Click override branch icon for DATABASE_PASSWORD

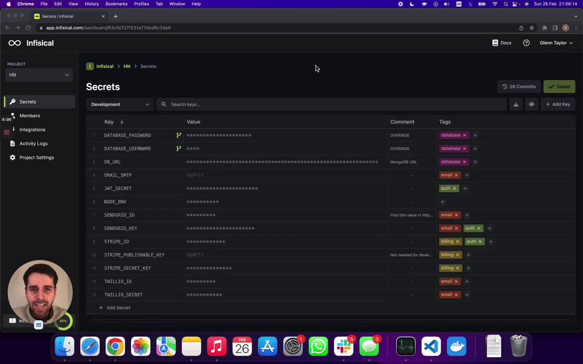pyautogui.click(x=179, y=135)
